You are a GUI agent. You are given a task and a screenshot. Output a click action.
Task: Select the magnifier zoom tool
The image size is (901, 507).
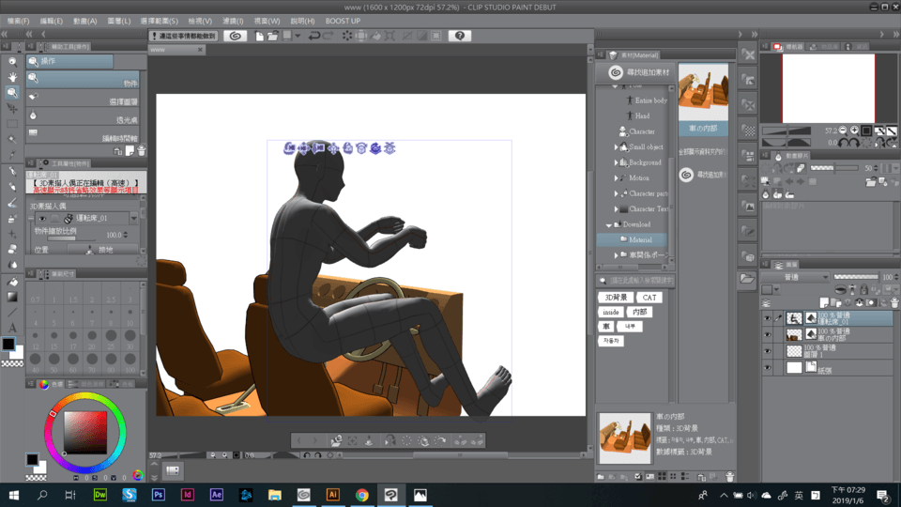12,93
